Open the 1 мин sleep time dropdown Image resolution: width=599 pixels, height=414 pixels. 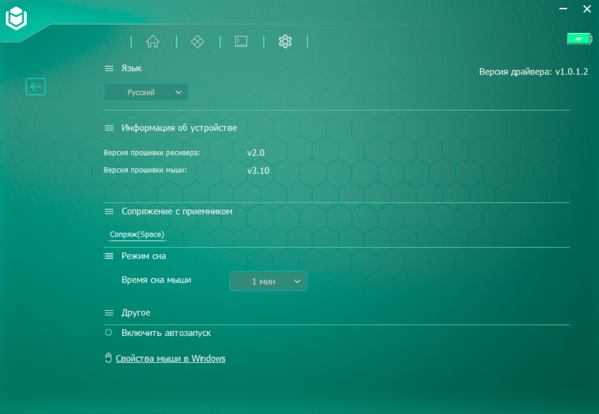click(268, 281)
